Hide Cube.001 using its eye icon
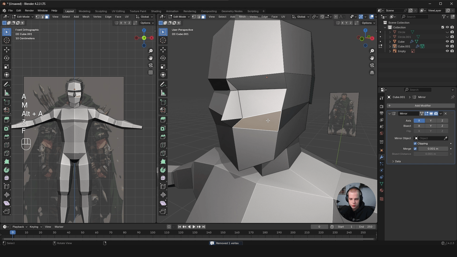 (447, 46)
